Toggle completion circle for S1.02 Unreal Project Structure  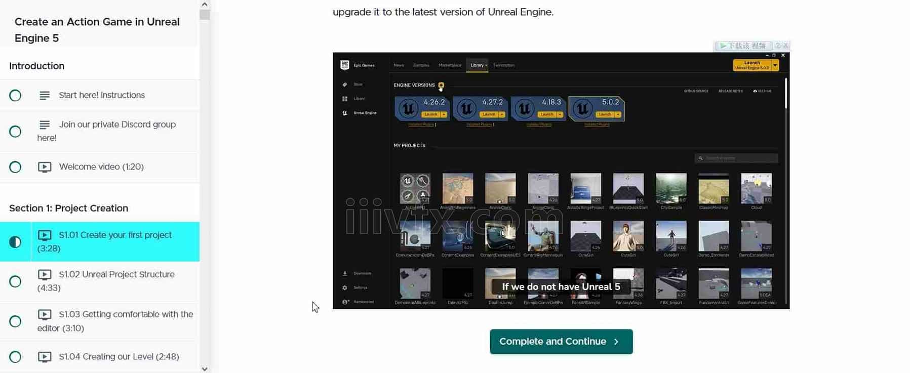pyautogui.click(x=15, y=281)
